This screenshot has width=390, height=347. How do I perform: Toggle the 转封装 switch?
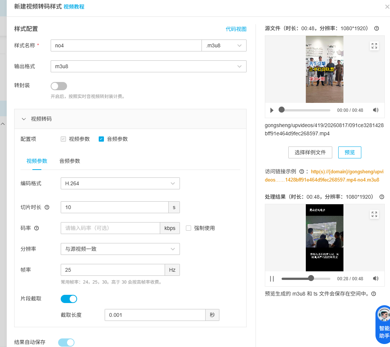pyautogui.click(x=59, y=86)
